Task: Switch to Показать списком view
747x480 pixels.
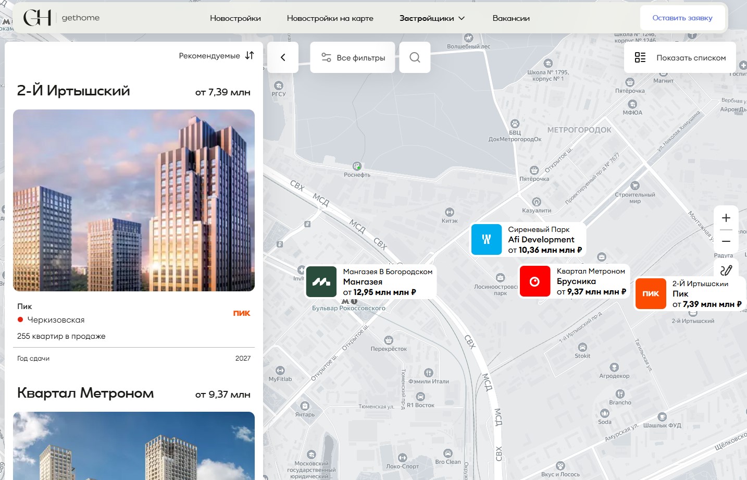Action: click(x=680, y=57)
